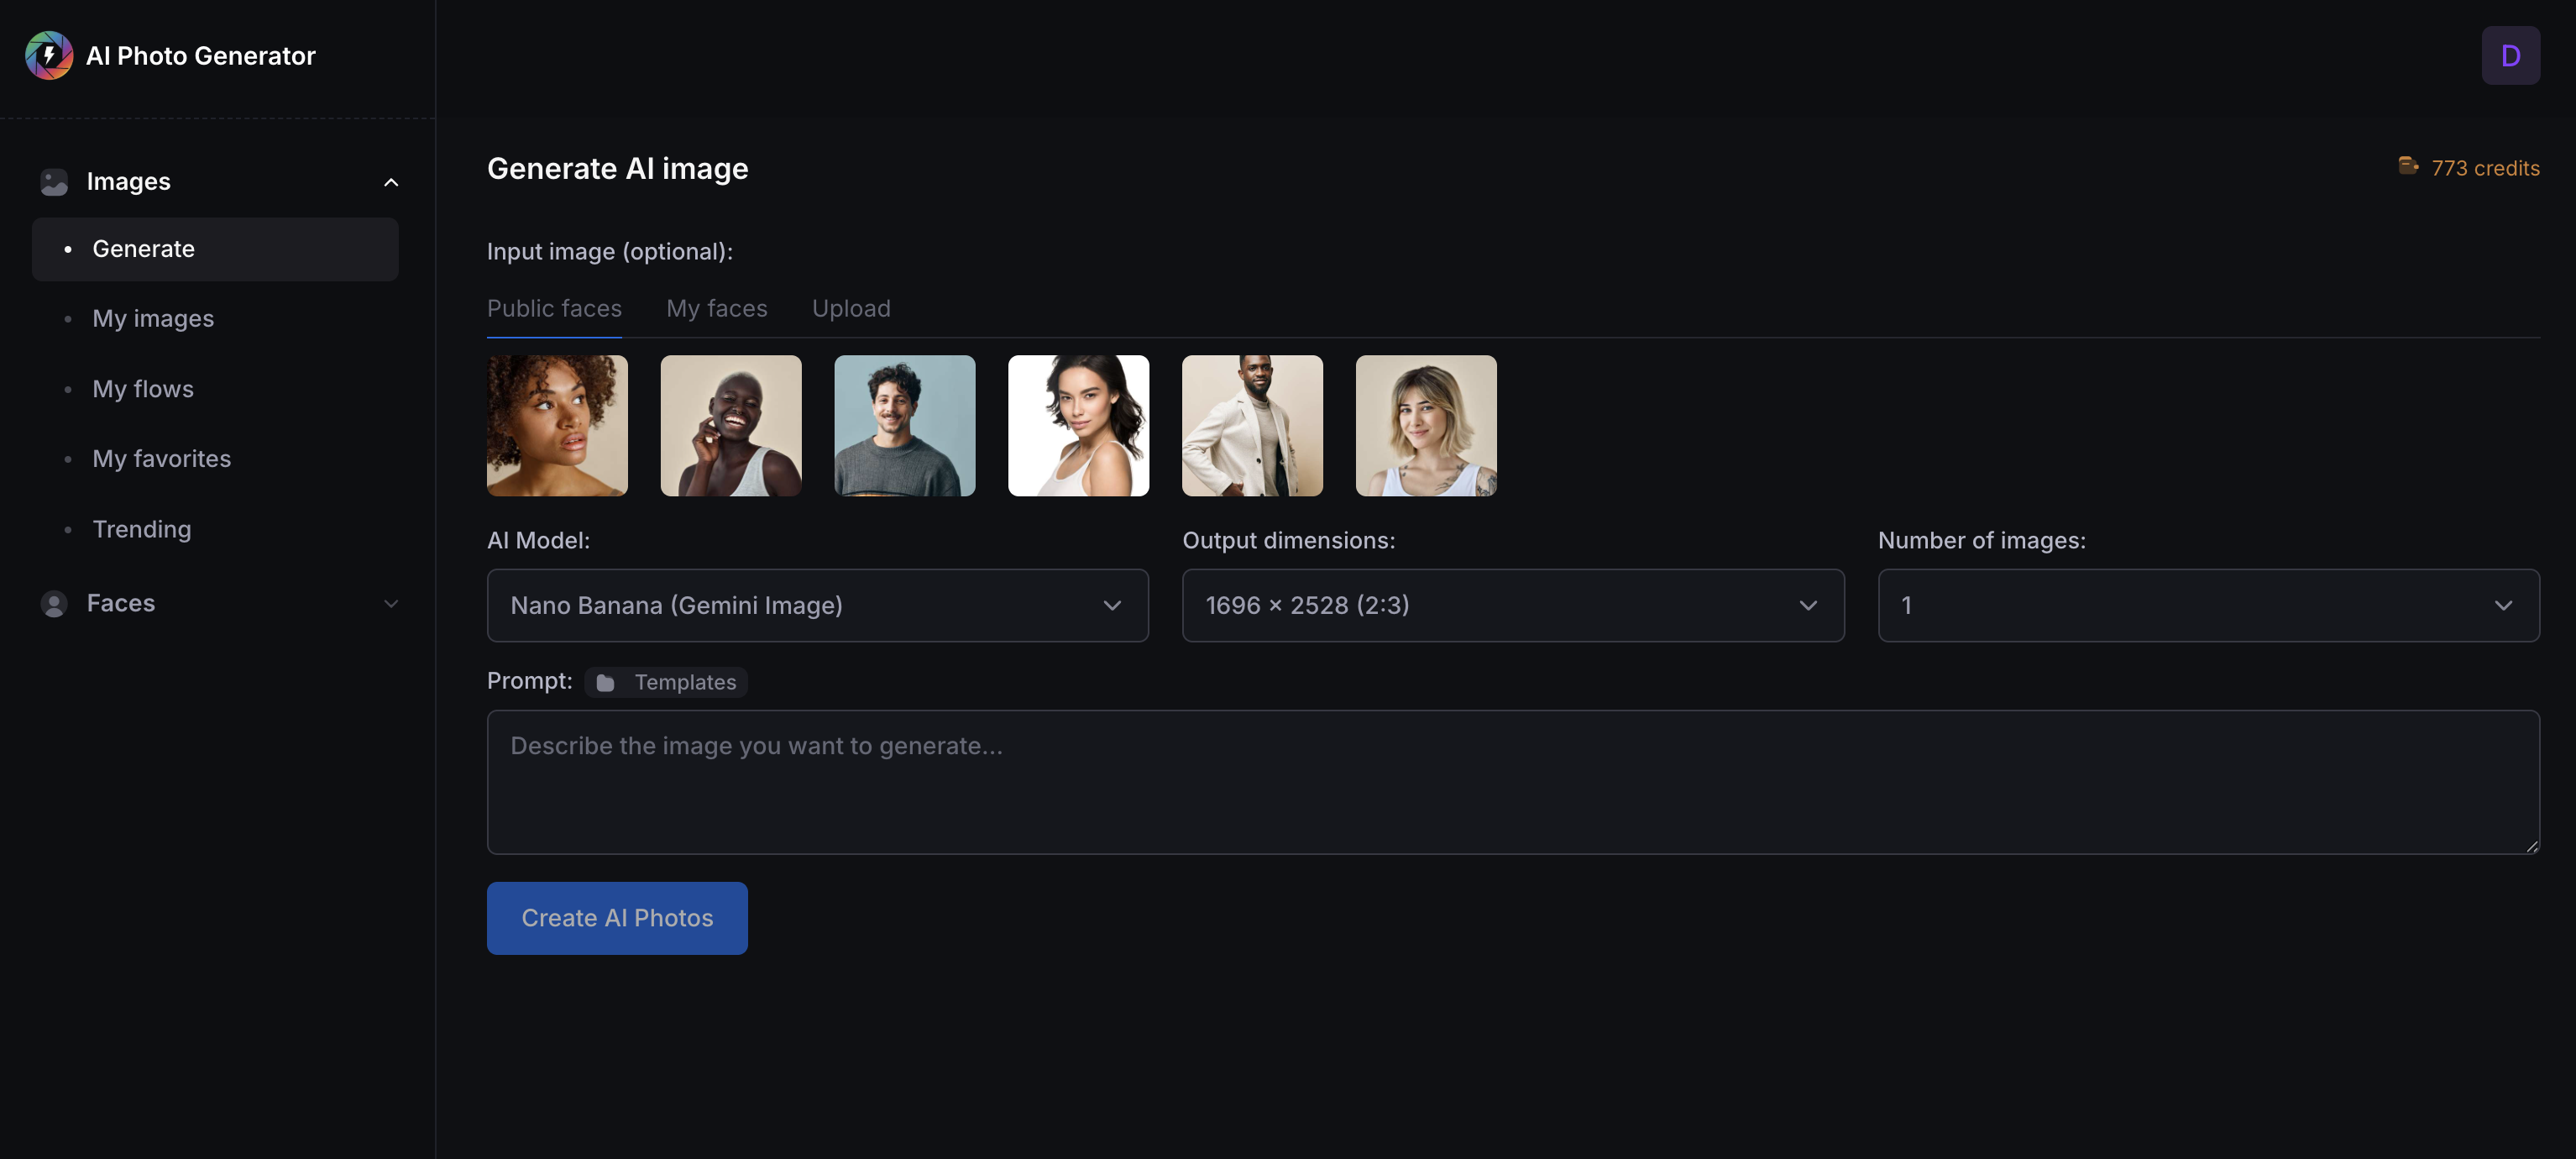Switch to the My faces tab
The height and width of the screenshot is (1159, 2576).
[x=716, y=308]
